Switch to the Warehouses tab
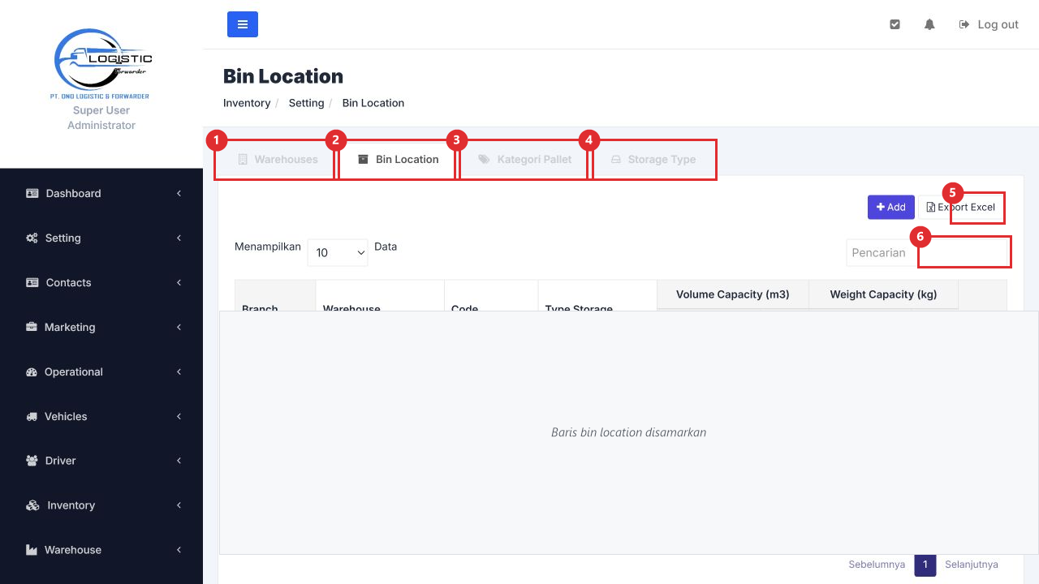The image size is (1039, 584). click(x=277, y=160)
